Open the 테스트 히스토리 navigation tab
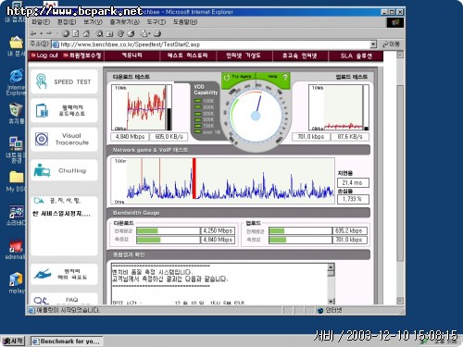The height and width of the screenshot is (347, 463). (188, 56)
